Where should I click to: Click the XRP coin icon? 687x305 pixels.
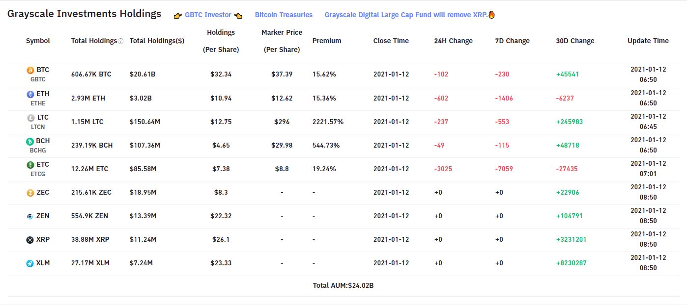click(x=30, y=240)
